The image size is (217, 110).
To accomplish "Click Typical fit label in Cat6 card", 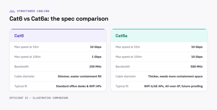I will 21,86.
